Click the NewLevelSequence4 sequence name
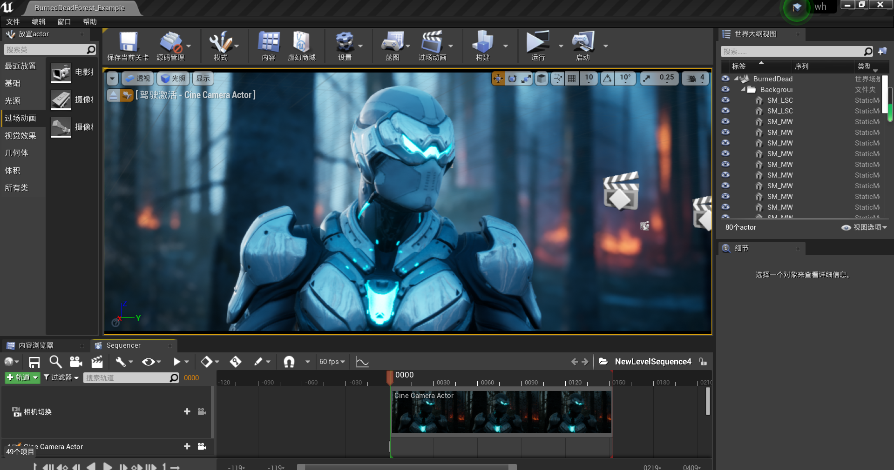This screenshot has height=470, width=894. tap(653, 362)
